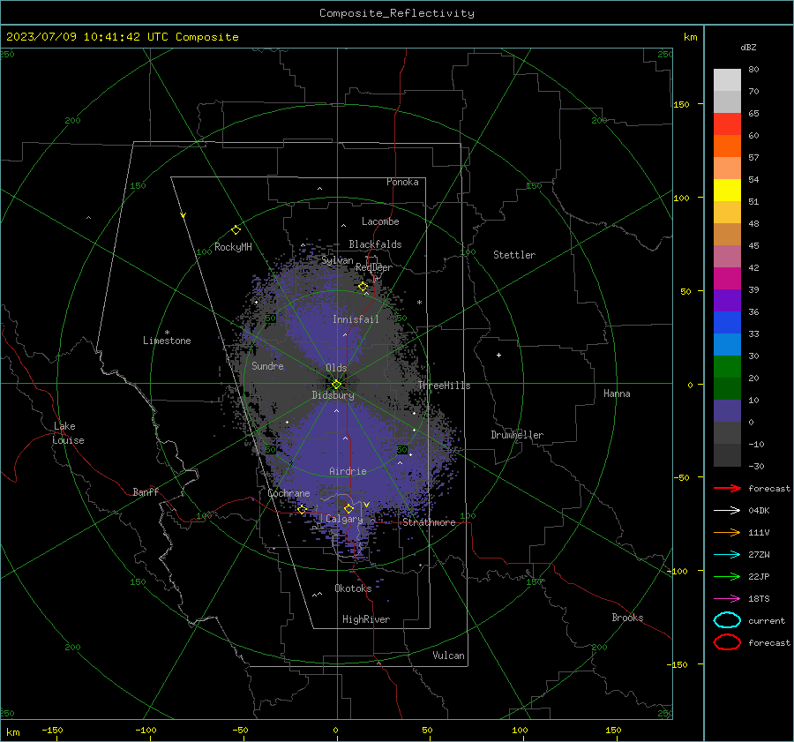
Task: Select the Vulcan label
Action: click(448, 656)
